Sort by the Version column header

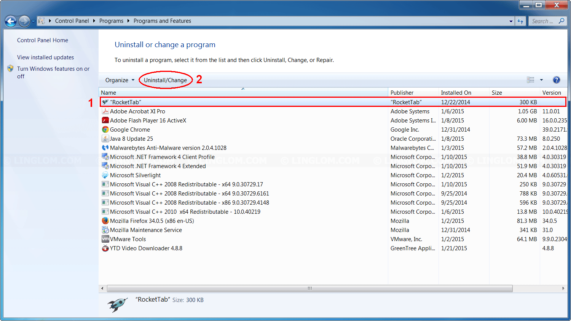coord(553,92)
